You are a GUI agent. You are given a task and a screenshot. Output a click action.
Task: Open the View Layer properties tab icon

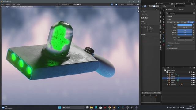164,19
